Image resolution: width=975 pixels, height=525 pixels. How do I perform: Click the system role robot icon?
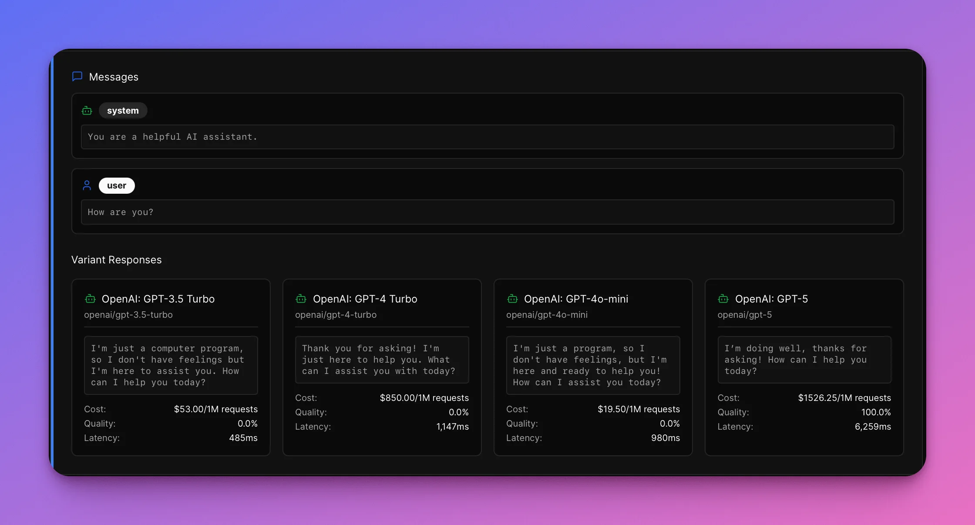[87, 111]
